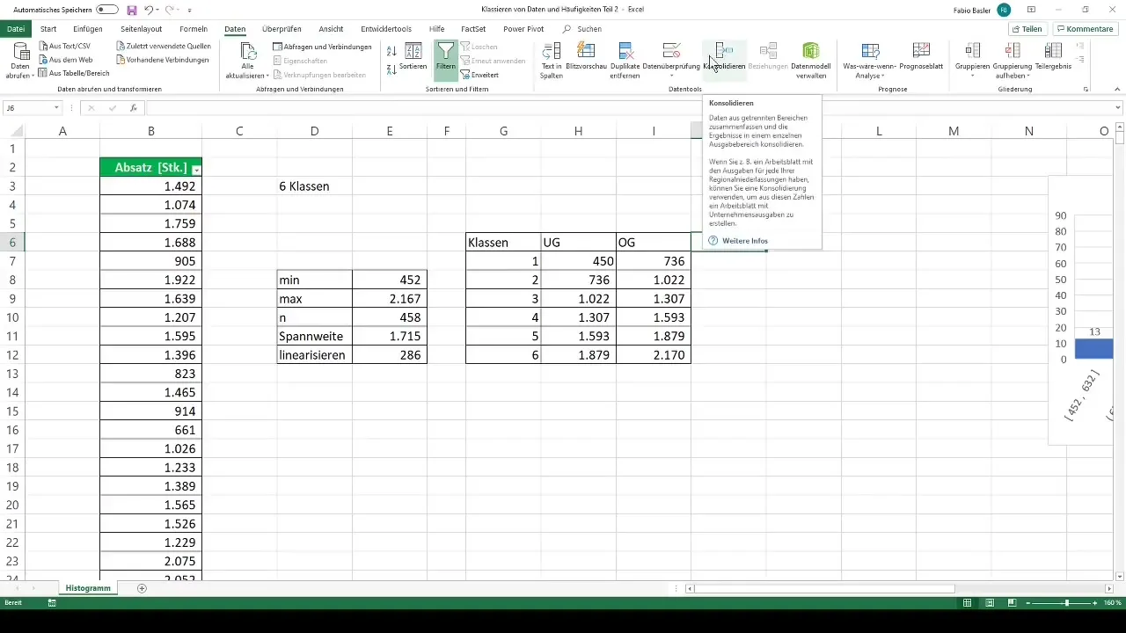Viewport: 1126px width, 633px height.
Task: Insert function using the fx icon
Action: click(x=134, y=108)
